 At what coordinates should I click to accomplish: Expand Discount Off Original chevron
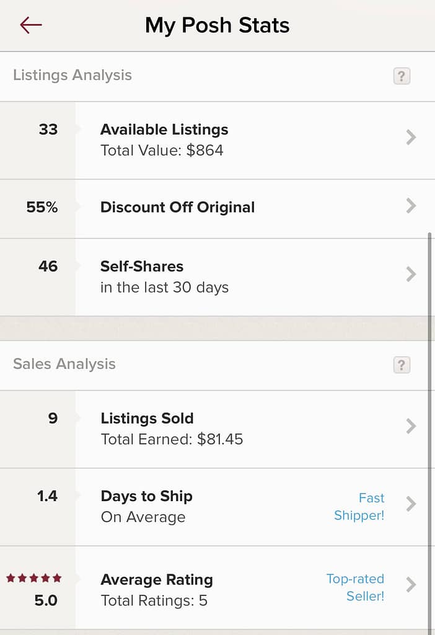click(x=411, y=206)
